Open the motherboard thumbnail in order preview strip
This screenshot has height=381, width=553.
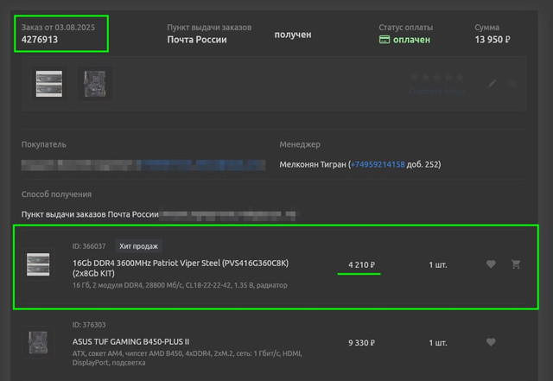pyautogui.click(x=94, y=84)
